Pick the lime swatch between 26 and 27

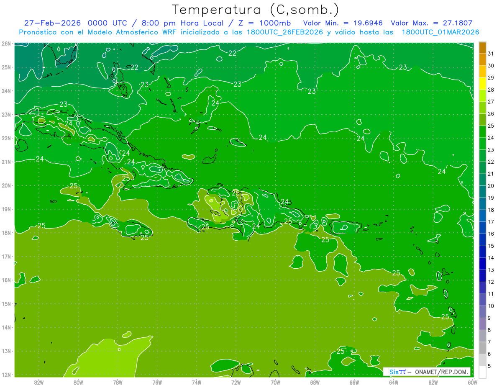[x=482, y=108]
